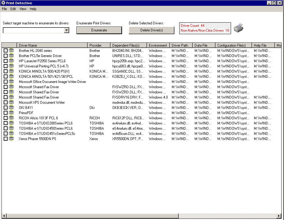Image resolution: width=284 pixels, height=220 pixels.
Task: Click the 'FXSDRV16.DRV; F...' dependent files cell
Action: pos(128,97)
